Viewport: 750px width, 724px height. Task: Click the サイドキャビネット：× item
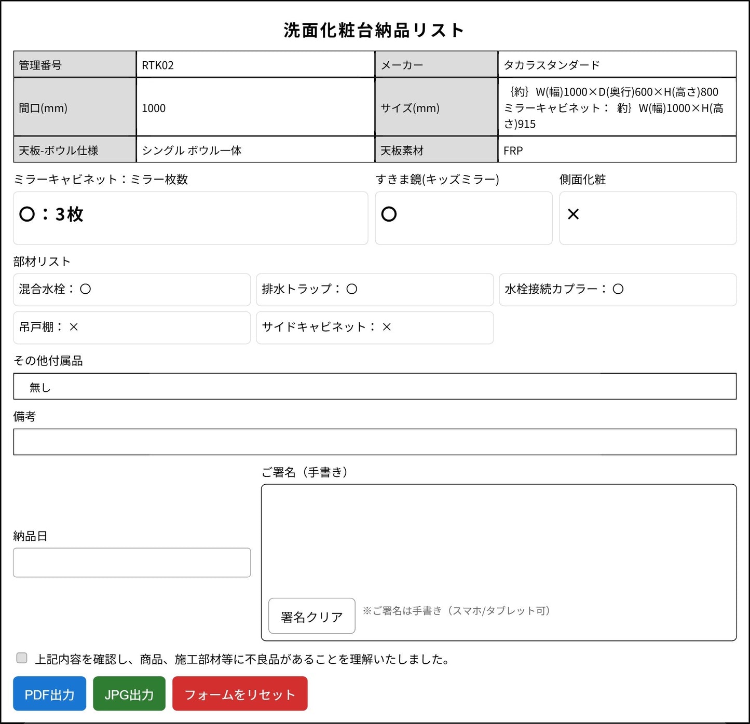point(374,327)
